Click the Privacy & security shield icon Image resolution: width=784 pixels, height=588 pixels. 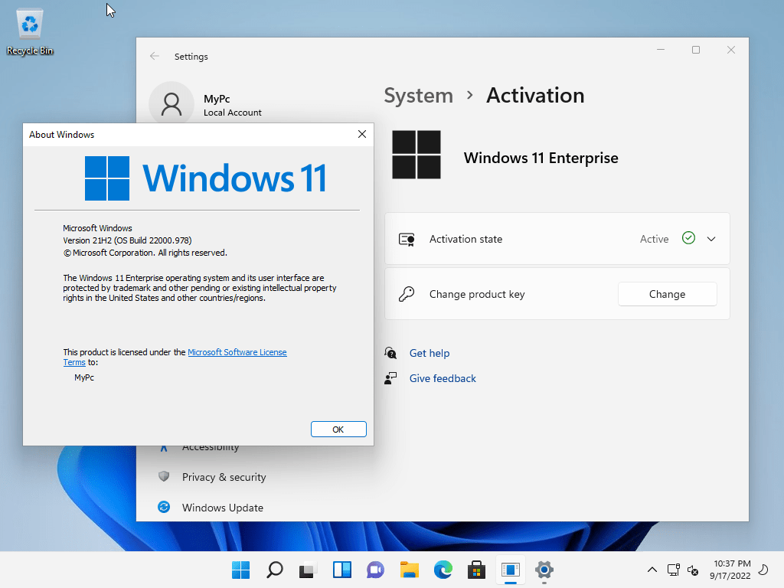pyautogui.click(x=164, y=476)
